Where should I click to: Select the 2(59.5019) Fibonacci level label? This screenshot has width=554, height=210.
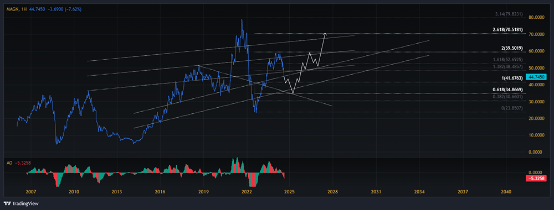click(511, 48)
